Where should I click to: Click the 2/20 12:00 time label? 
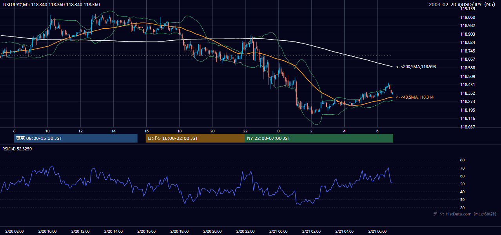[80, 231]
